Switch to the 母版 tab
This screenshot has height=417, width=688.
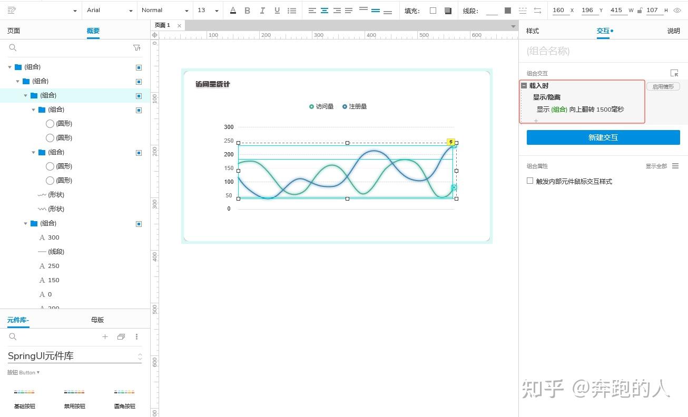point(97,320)
